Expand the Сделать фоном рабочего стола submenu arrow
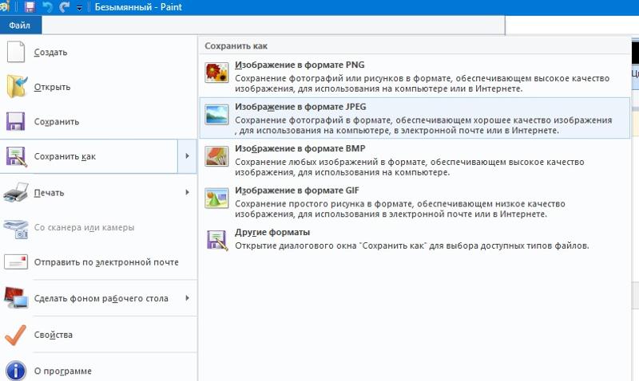Image resolution: width=639 pixels, height=381 pixels. pyautogui.click(x=187, y=298)
